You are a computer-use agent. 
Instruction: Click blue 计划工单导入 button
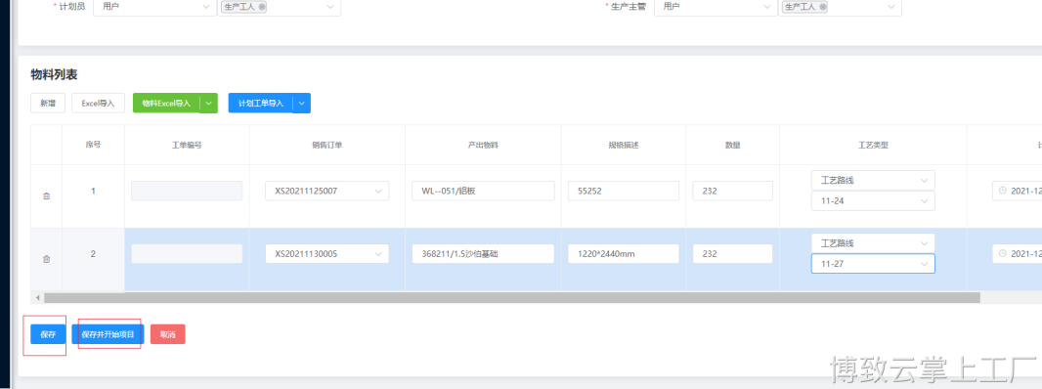tap(261, 103)
